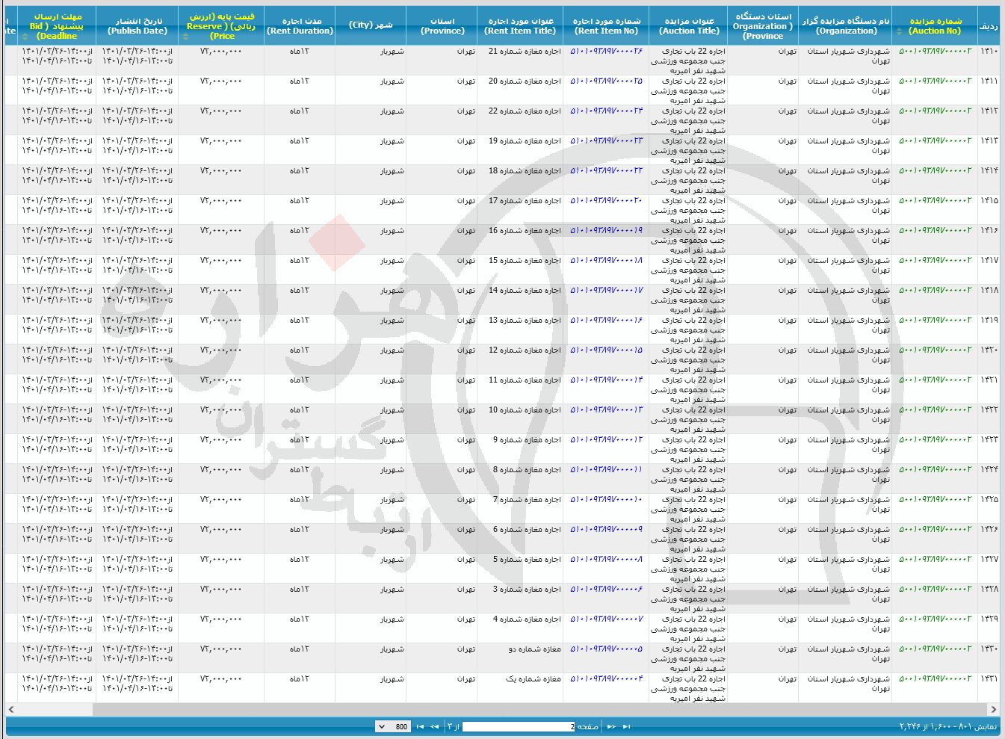This screenshot has height=739, width=1005.
Task: Open rent item link for shop 16
Action: [606, 231]
